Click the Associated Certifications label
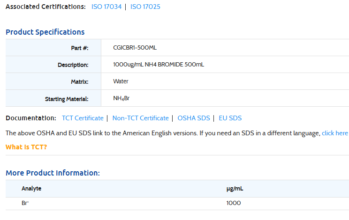The image size is (349, 220). 46,7
